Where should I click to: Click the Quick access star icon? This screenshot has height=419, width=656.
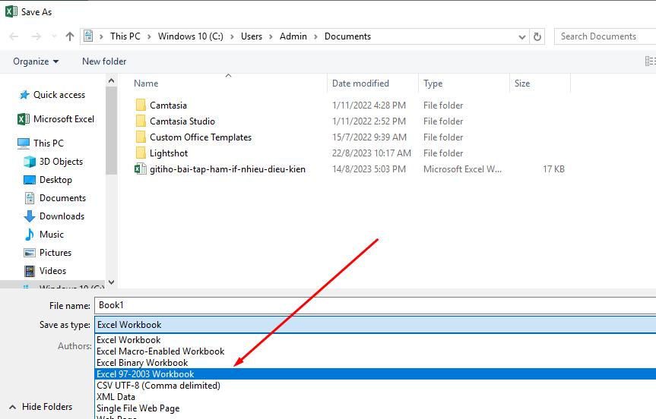coord(24,95)
